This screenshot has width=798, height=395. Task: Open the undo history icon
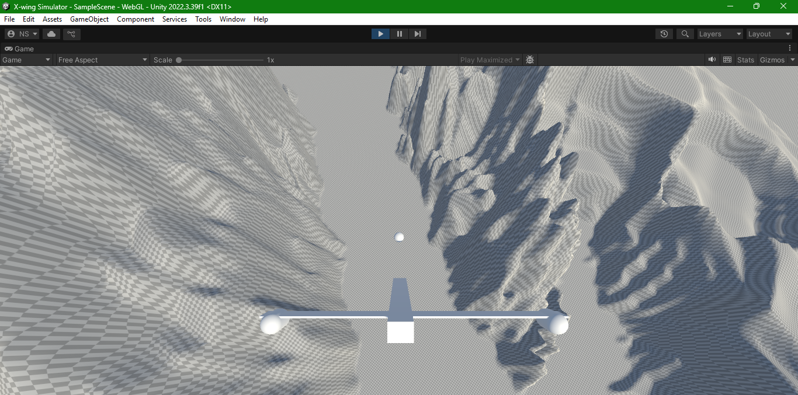664,34
